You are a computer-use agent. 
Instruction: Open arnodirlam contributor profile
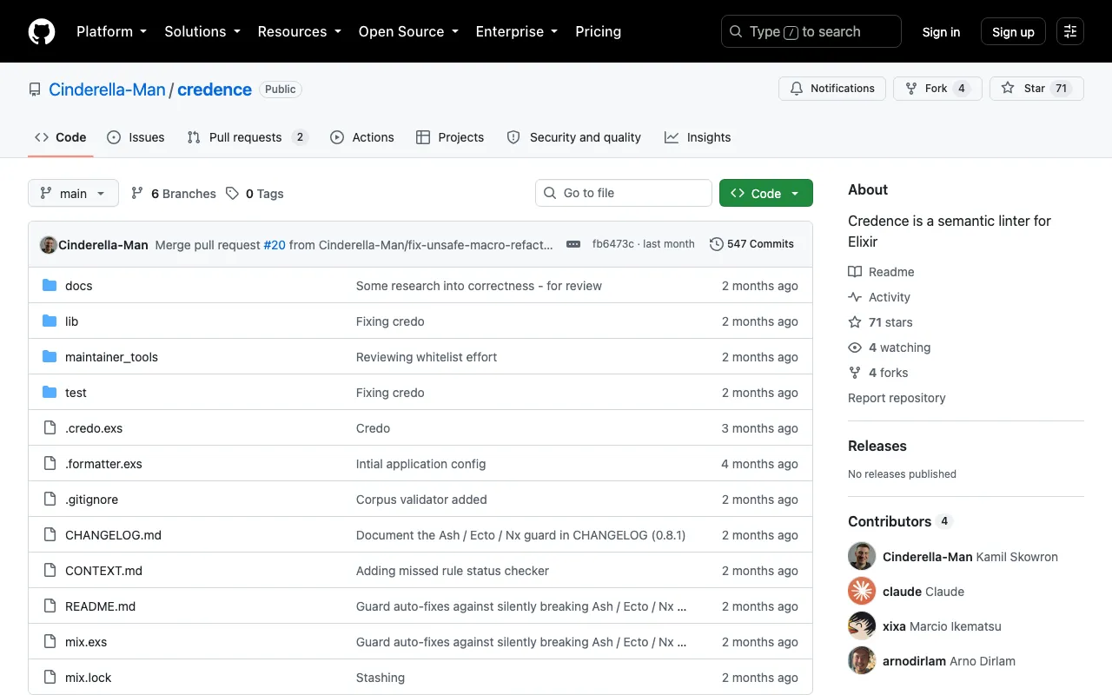pyautogui.click(x=914, y=661)
